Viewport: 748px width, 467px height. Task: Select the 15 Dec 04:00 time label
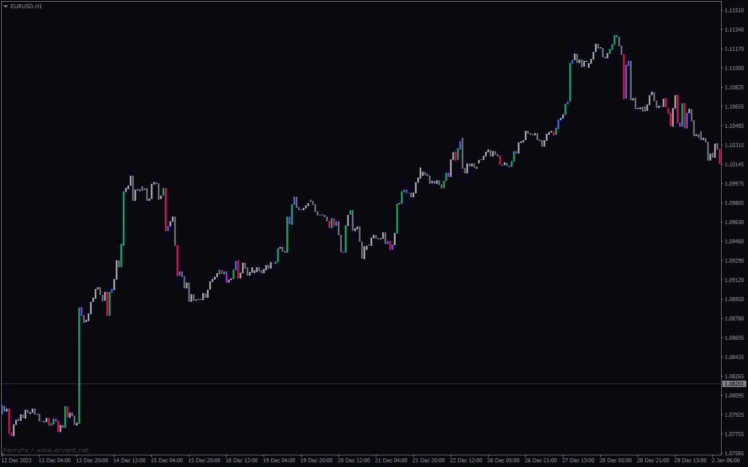tap(167, 461)
